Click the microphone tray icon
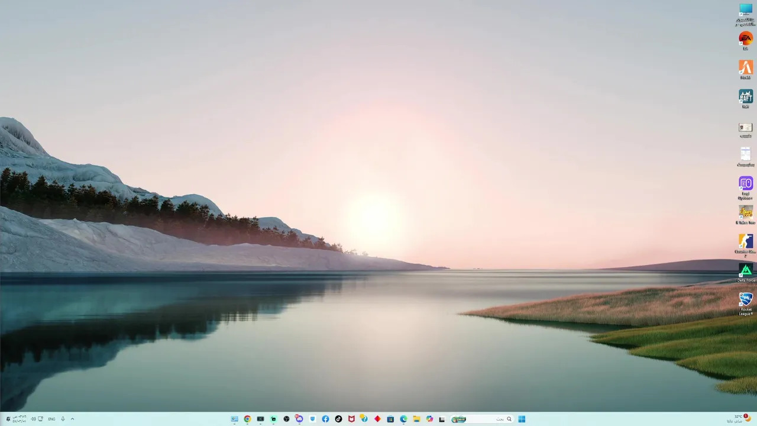Image resolution: width=757 pixels, height=426 pixels. point(63,419)
